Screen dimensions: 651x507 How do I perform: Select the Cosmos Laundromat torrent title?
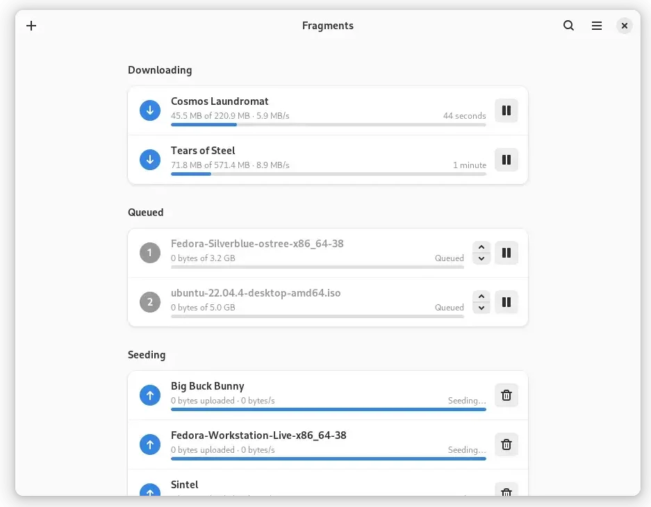[x=220, y=101]
